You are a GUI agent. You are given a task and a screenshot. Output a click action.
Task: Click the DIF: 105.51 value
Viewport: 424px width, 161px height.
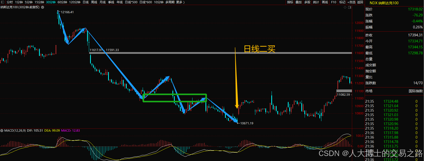35,131
